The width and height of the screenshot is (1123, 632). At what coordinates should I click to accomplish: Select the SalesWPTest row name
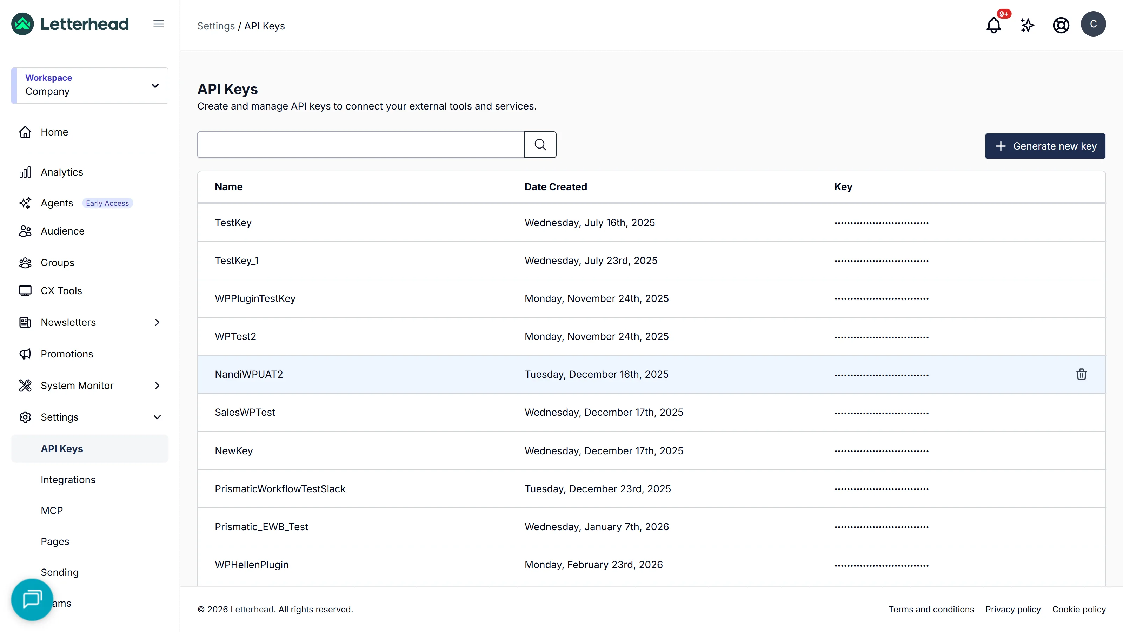(245, 413)
